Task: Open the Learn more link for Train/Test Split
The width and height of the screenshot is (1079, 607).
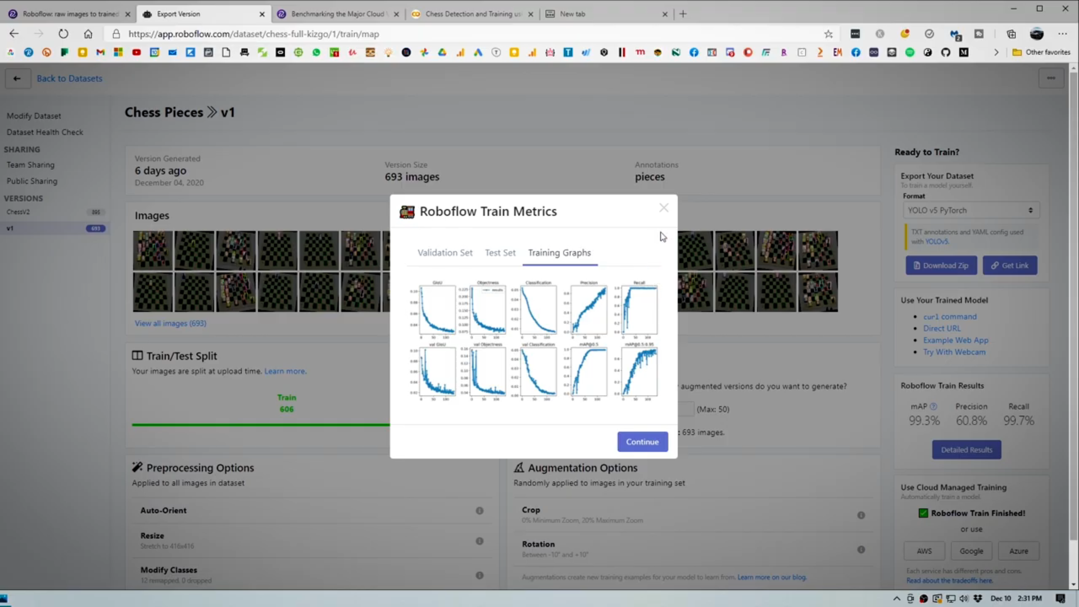Action: point(285,371)
